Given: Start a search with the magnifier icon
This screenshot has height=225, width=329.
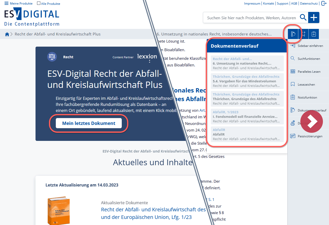Looking at the screenshot, I should [x=303, y=17].
